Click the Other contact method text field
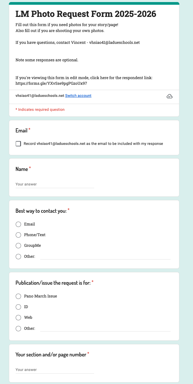 105,256
